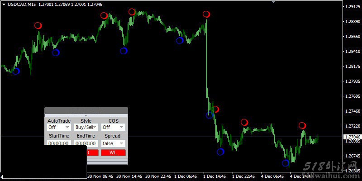Open the AutoTrade dropdown set to Off
This screenshot has height=181, width=362.
pyautogui.click(x=59, y=127)
